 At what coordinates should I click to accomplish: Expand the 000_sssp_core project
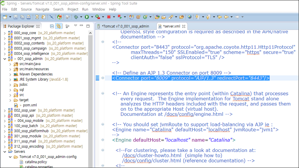[x=5, y=33]
